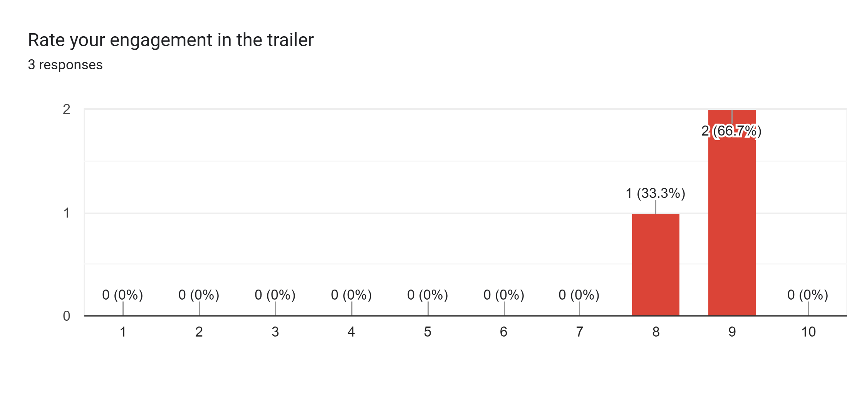This screenshot has width=847, height=402.
Task: Click the "0 (0%)" label above rating 2
Action: tap(199, 295)
